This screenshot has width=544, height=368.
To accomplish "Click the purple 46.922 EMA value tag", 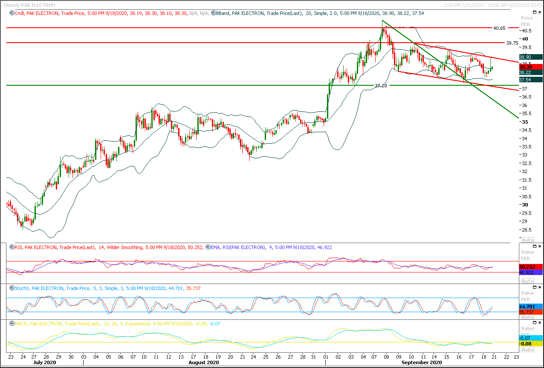I will (x=530, y=272).
